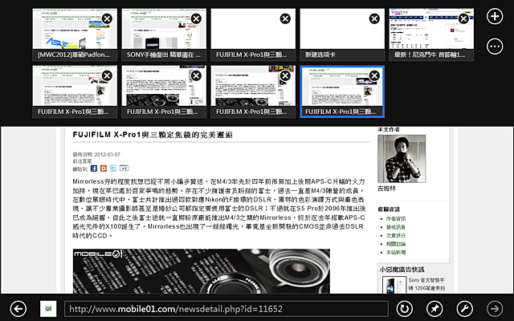The width and height of the screenshot is (514, 321).
Task: Click the Sony phone ad thumbnail
Action: [394, 285]
